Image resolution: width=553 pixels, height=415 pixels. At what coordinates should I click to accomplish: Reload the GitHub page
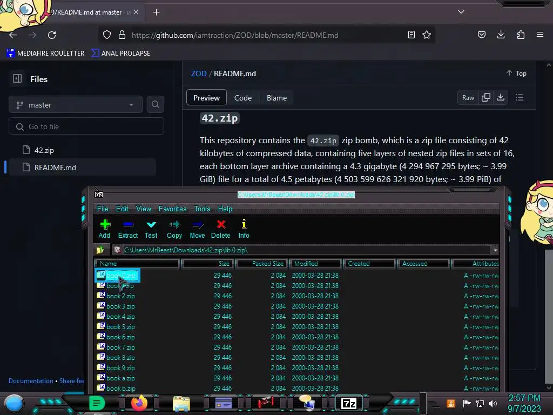52,35
